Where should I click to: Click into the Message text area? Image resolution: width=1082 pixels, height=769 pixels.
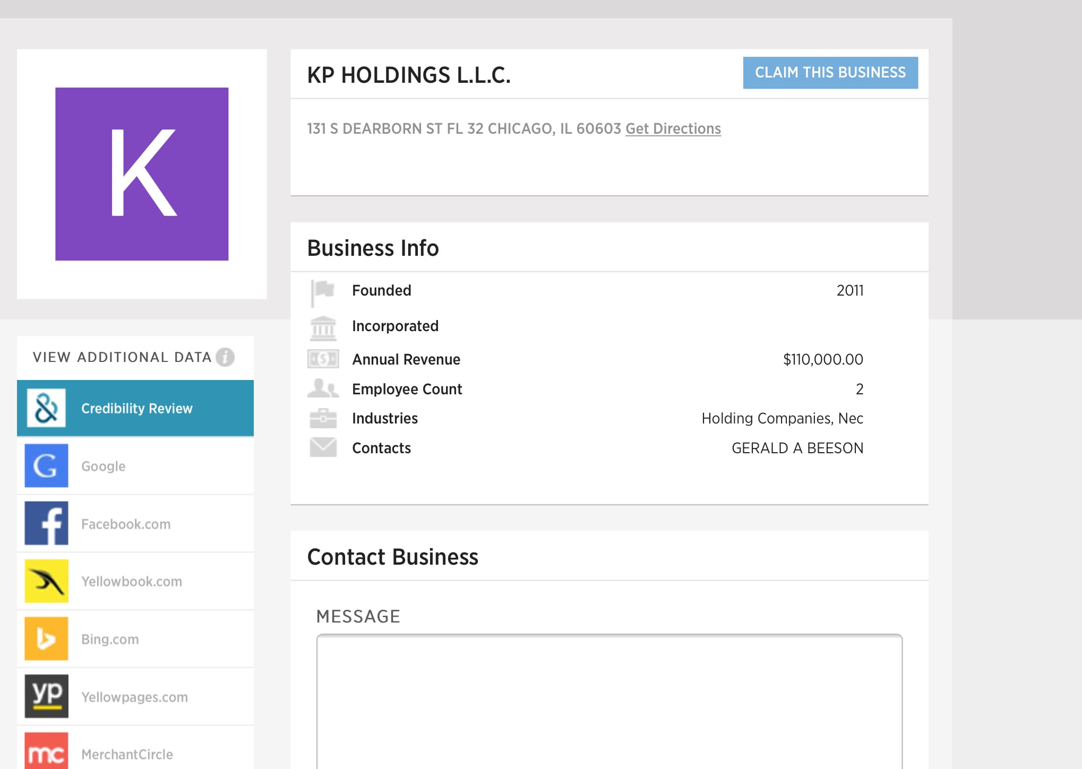[609, 701]
